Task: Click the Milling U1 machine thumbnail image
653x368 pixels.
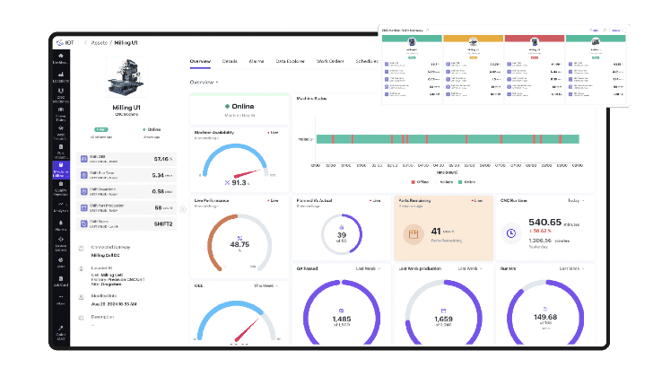Action: point(126,77)
